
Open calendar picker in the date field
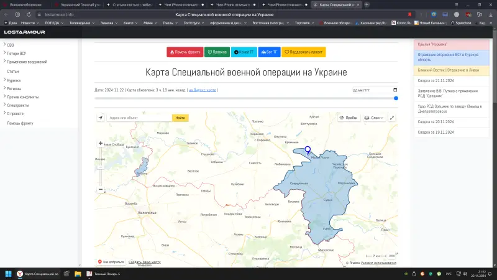[x=394, y=90]
